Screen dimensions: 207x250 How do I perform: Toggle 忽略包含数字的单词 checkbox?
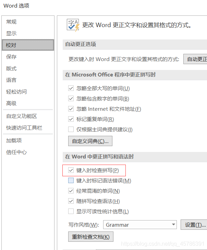click(x=71, y=98)
